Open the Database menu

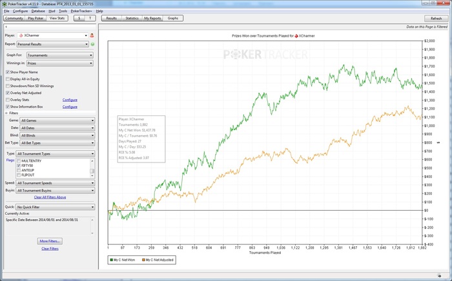tap(38, 11)
